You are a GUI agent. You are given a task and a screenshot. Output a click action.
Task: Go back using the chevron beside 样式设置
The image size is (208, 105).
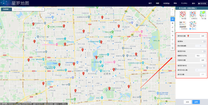tap(177, 8)
